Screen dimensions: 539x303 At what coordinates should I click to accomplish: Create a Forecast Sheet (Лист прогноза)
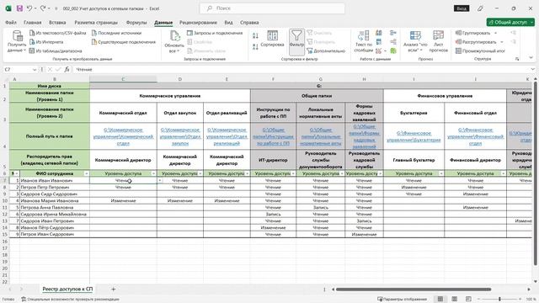click(x=438, y=41)
